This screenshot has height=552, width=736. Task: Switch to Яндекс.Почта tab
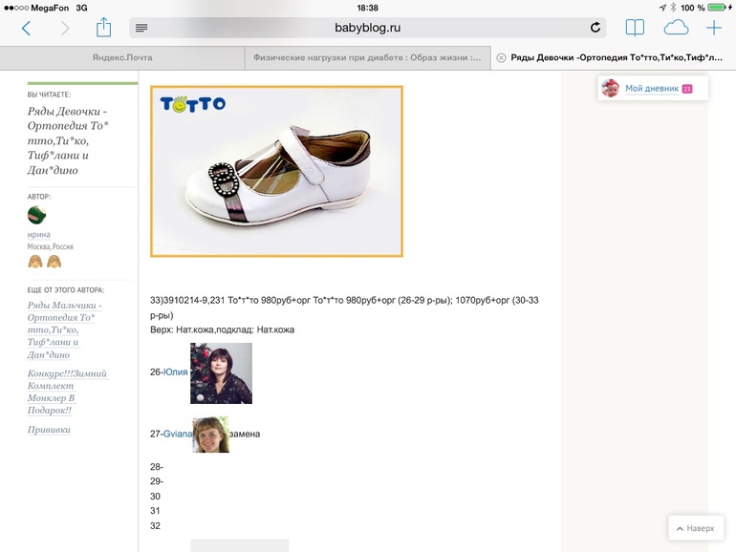tap(122, 57)
